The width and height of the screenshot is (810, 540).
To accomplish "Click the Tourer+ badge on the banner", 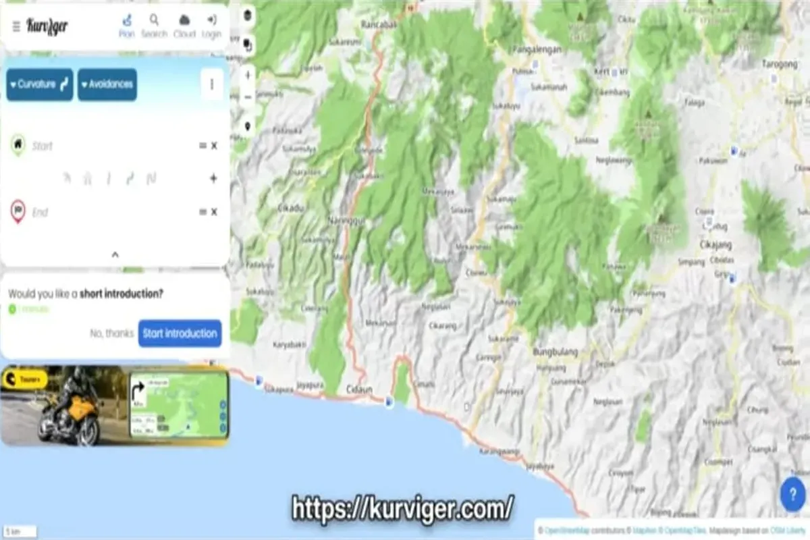I will pos(24,380).
